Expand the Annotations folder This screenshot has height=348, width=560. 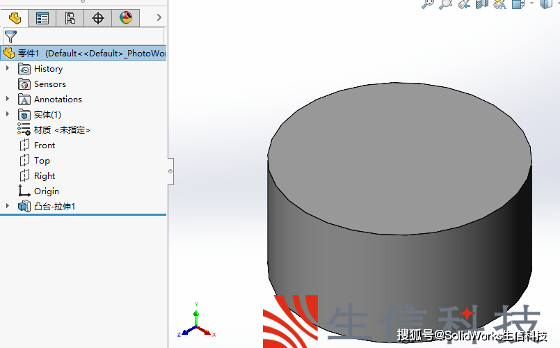coord(8,99)
